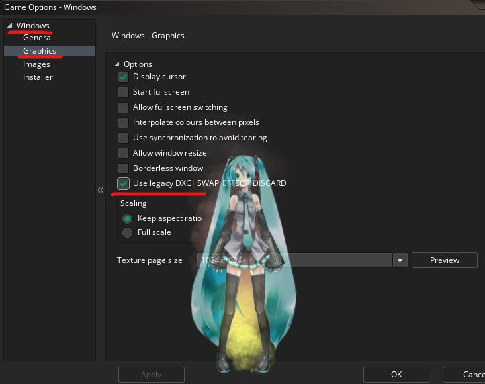485x384 pixels.
Task: Select Graphics in the sidebar
Action: coord(50,51)
